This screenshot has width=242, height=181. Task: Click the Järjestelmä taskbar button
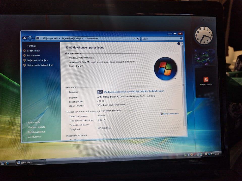tap(31, 162)
